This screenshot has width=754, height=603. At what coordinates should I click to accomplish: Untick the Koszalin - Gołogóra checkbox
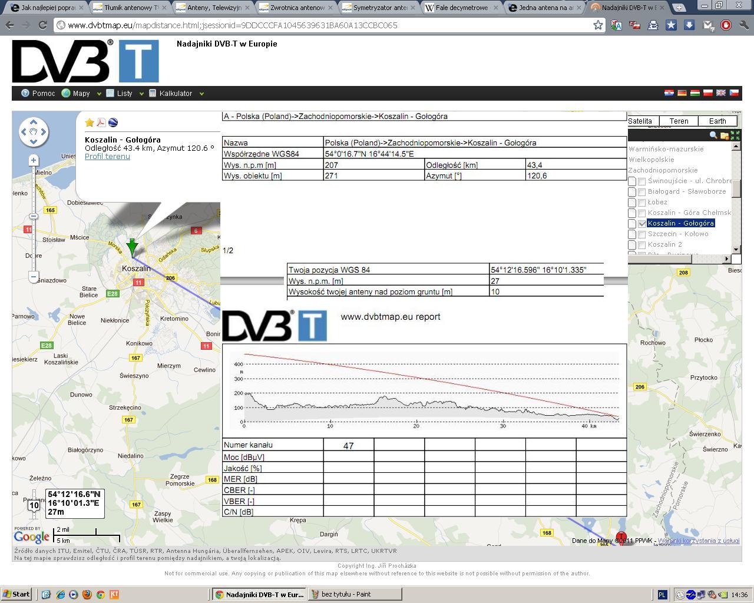[642, 224]
